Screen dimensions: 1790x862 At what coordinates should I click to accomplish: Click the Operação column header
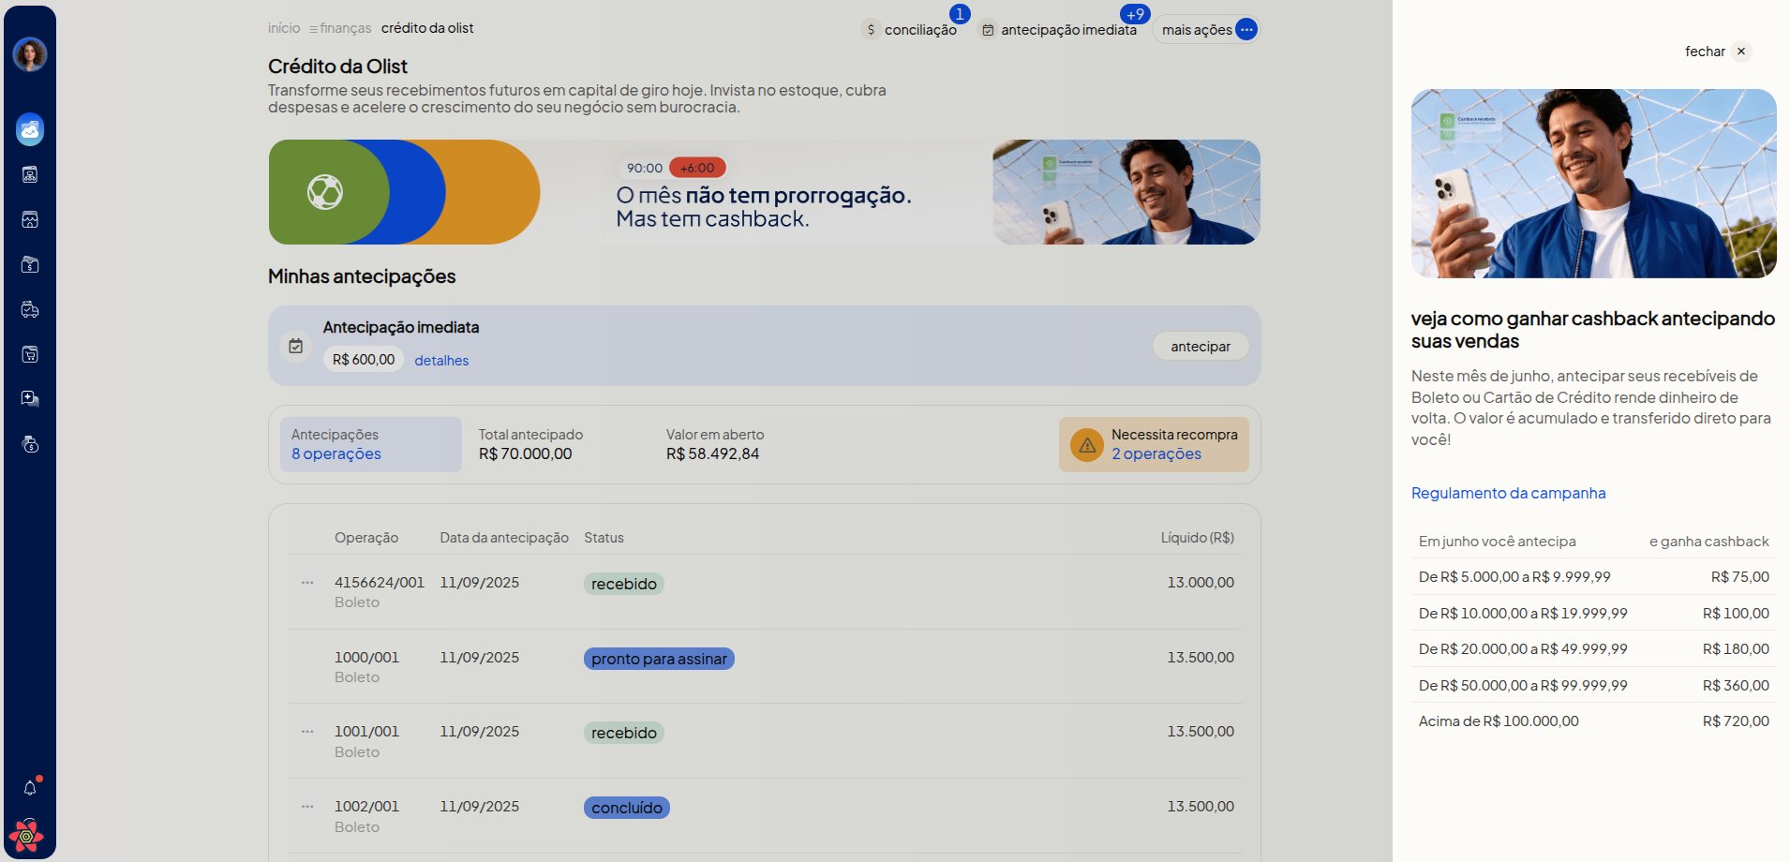[366, 538]
